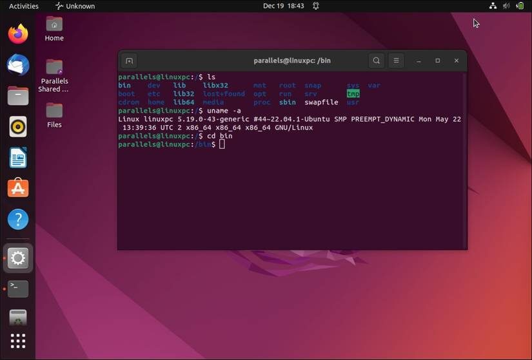Click 'lib64' in the ls output
Viewport: 532px width, 360px height.
pos(184,102)
